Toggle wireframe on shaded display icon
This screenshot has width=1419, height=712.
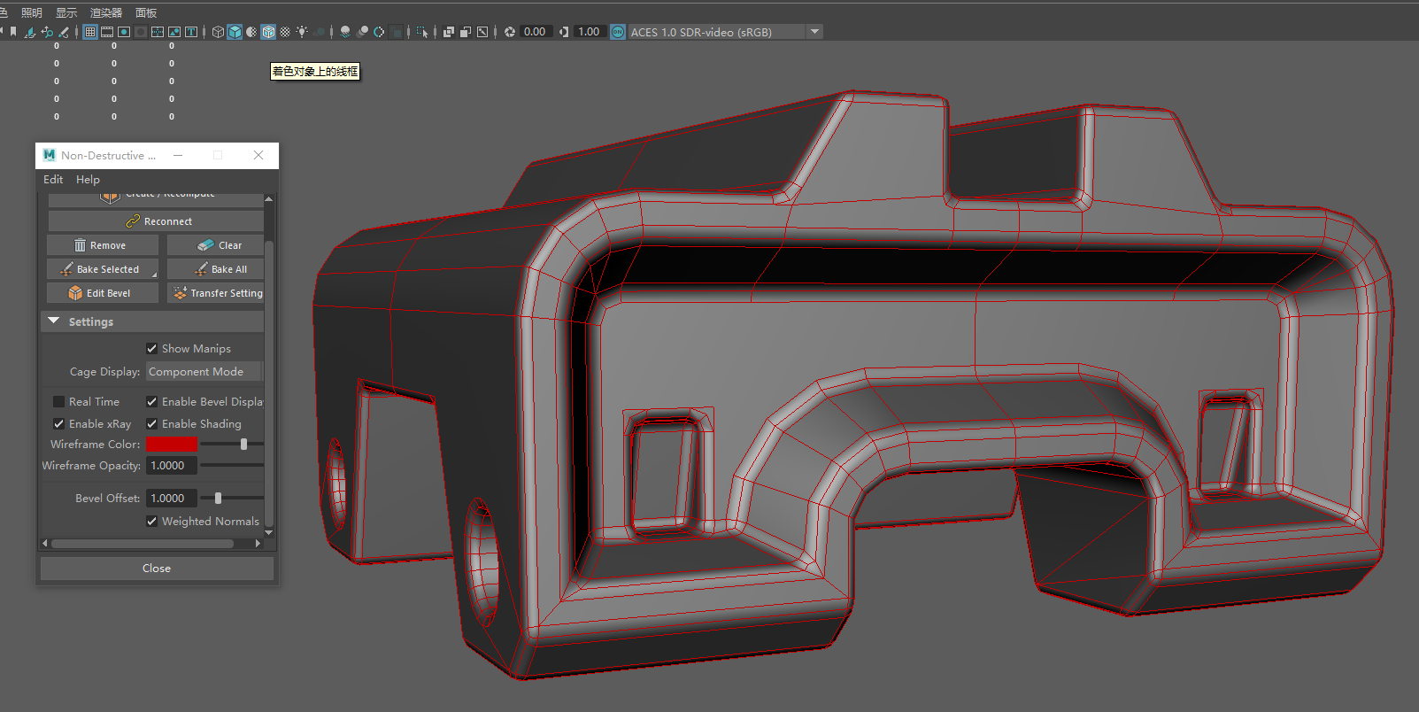point(268,32)
